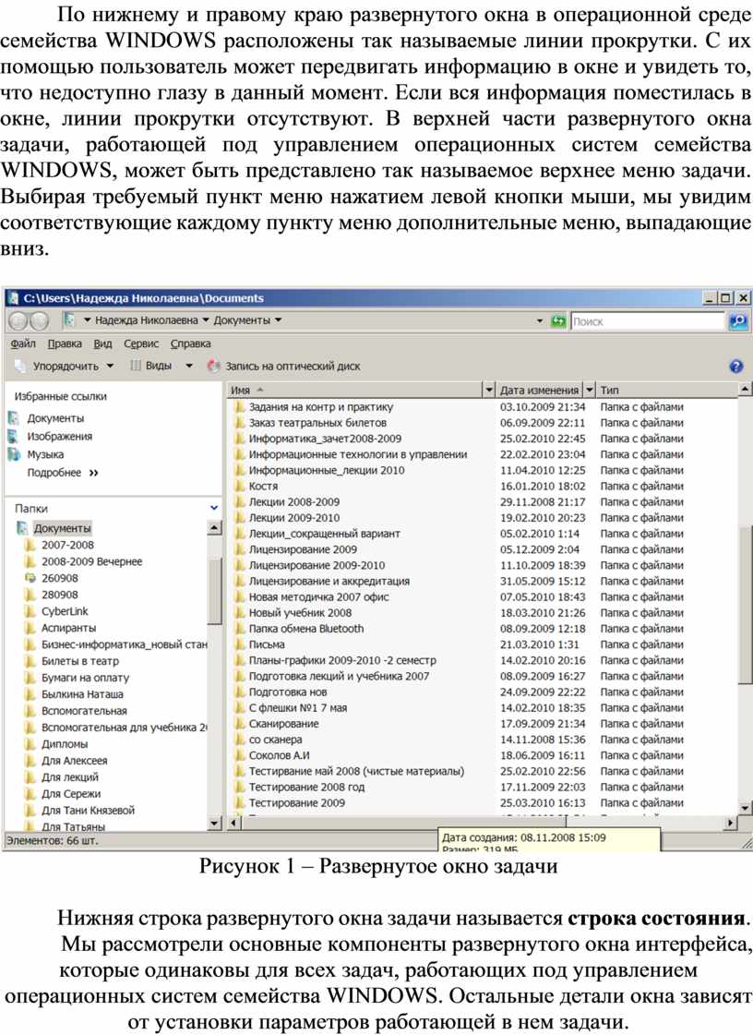Select 'Для Тани Князевой' in folder tree
Screen dimensions: 753x1035
tap(88, 810)
